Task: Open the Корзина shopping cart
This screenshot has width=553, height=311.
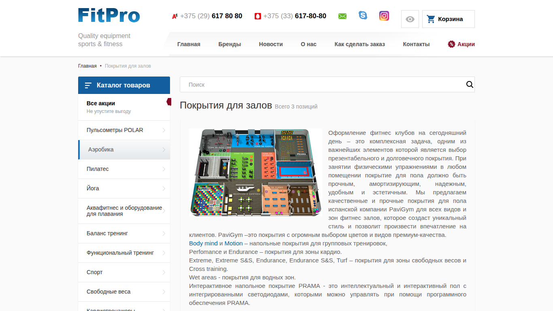Action: click(x=449, y=19)
